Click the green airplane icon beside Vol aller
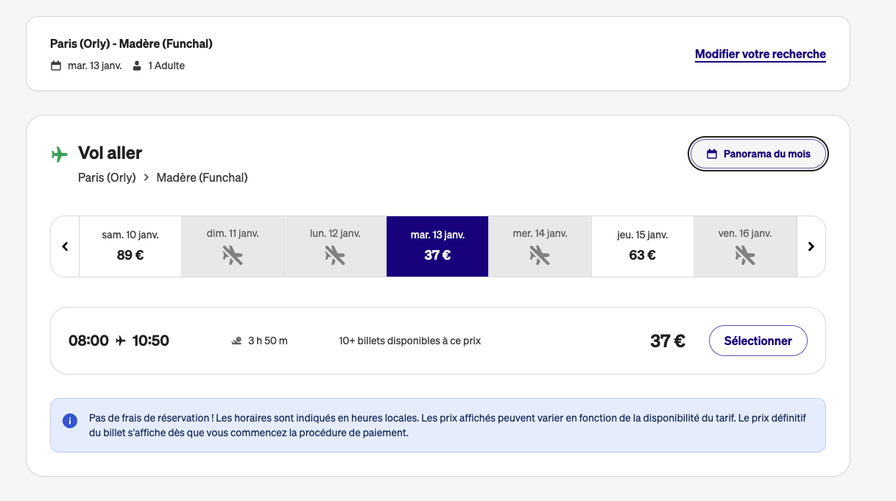 60,154
